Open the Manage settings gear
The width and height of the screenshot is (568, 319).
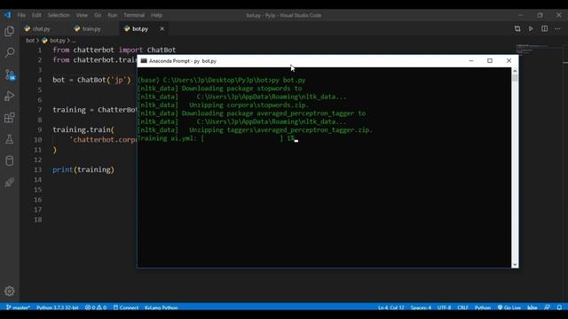coord(10,292)
